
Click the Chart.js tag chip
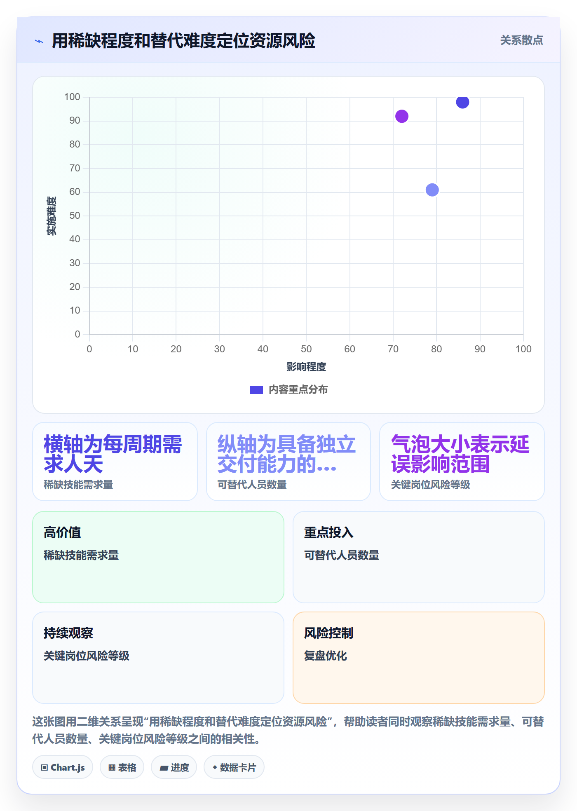pos(63,767)
